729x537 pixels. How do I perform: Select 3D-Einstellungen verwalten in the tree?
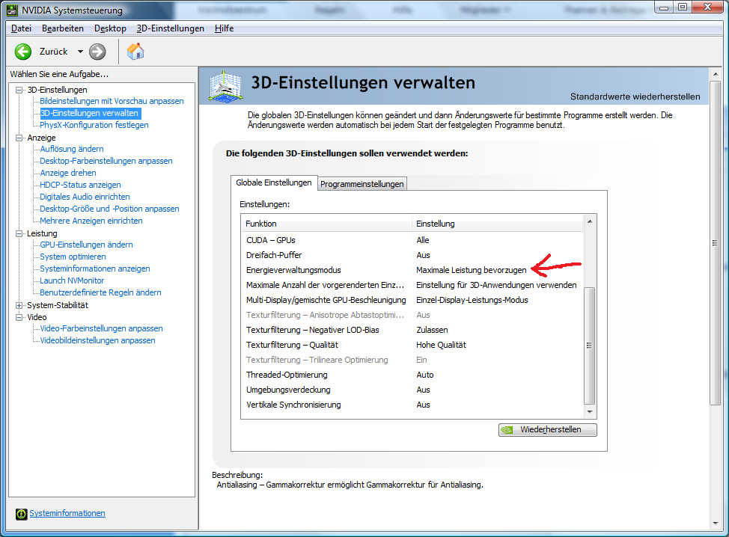[x=89, y=113]
